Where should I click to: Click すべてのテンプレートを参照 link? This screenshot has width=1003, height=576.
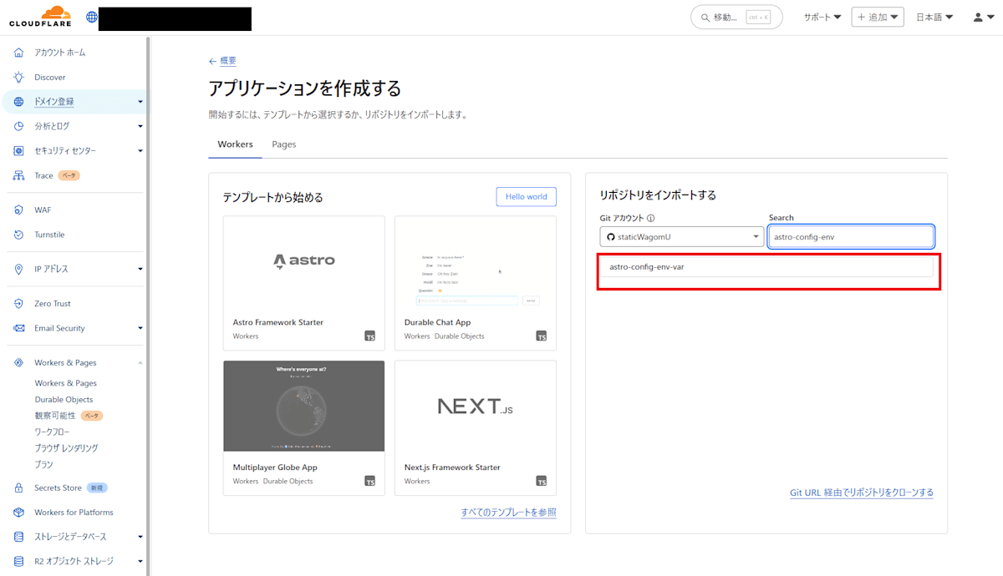(508, 513)
